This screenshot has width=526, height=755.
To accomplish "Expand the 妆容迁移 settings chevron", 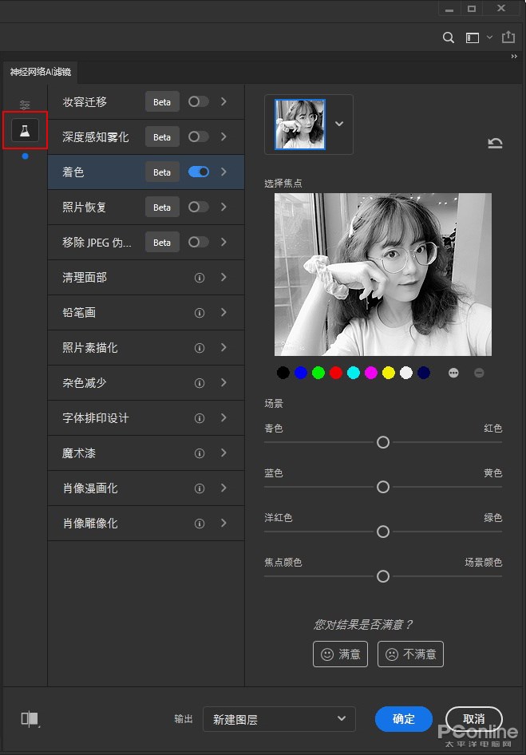I will 223,101.
